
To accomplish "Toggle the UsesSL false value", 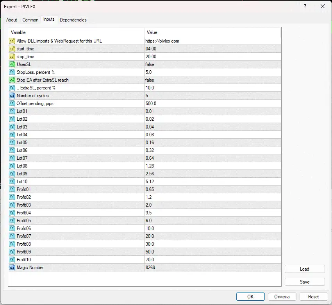I will click(x=150, y=64).
